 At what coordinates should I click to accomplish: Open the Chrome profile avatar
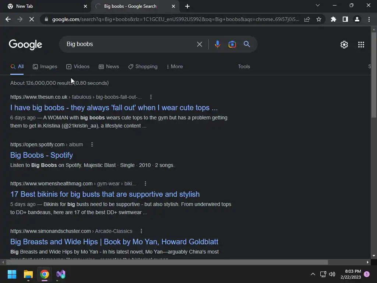[357, 19]
